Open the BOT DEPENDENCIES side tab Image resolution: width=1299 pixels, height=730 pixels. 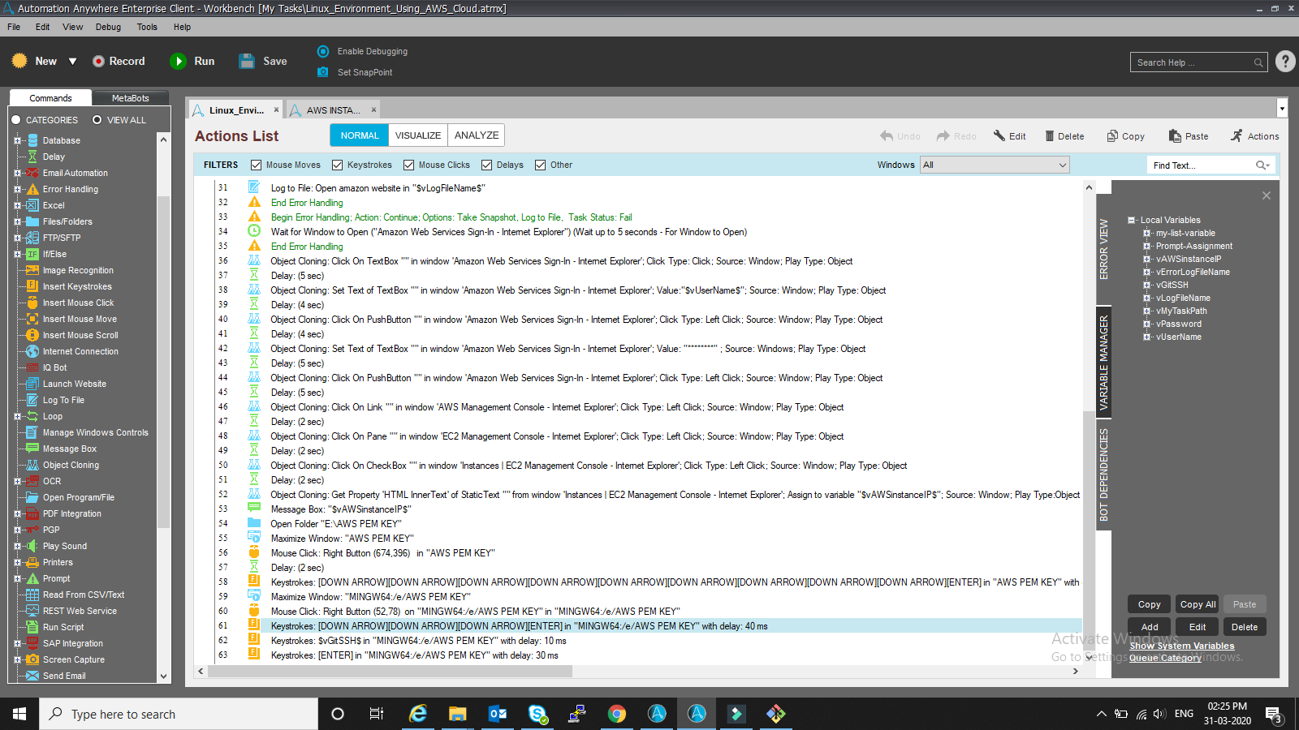pyautogui.click(x=1103, y=474)
